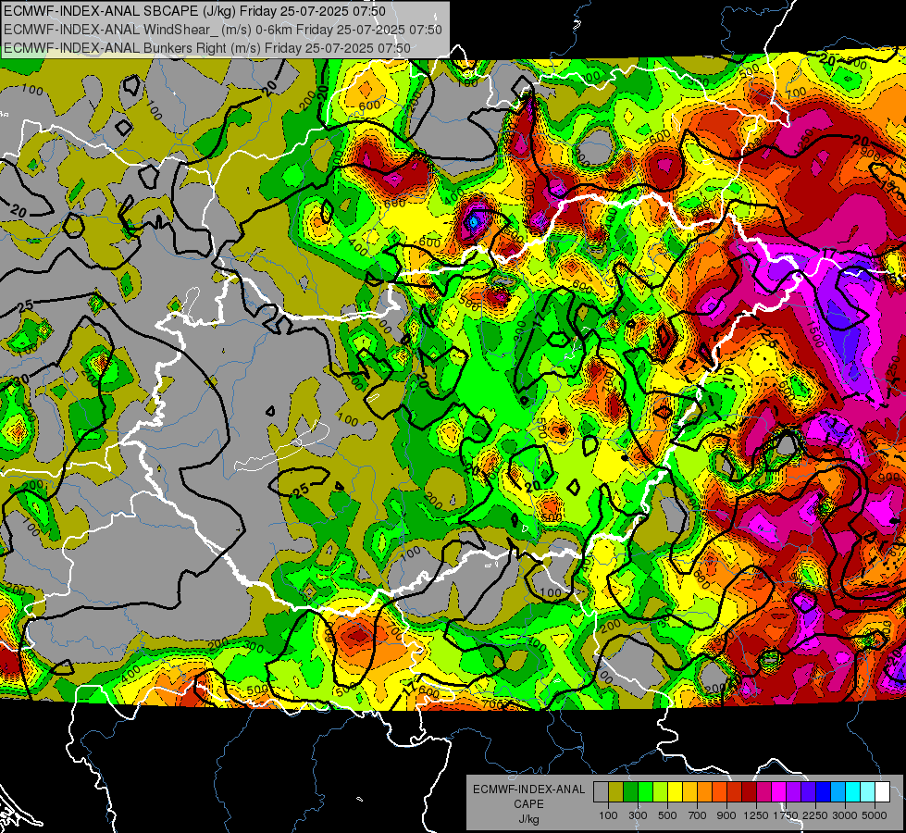Screen dimensions: 906x833
Task: Click the legend label 100
Action: click(x=608, y=815)
